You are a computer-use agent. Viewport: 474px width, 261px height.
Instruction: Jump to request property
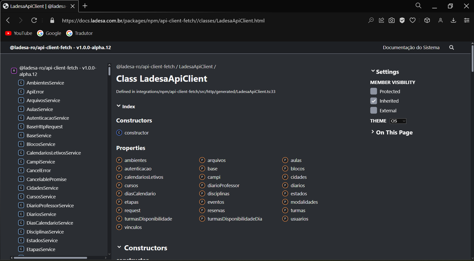[129, 210]
